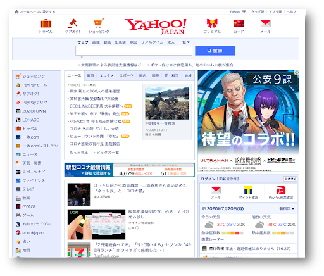
Task: Open スポーツナビ in the sidebar
Action: [34, 172]
